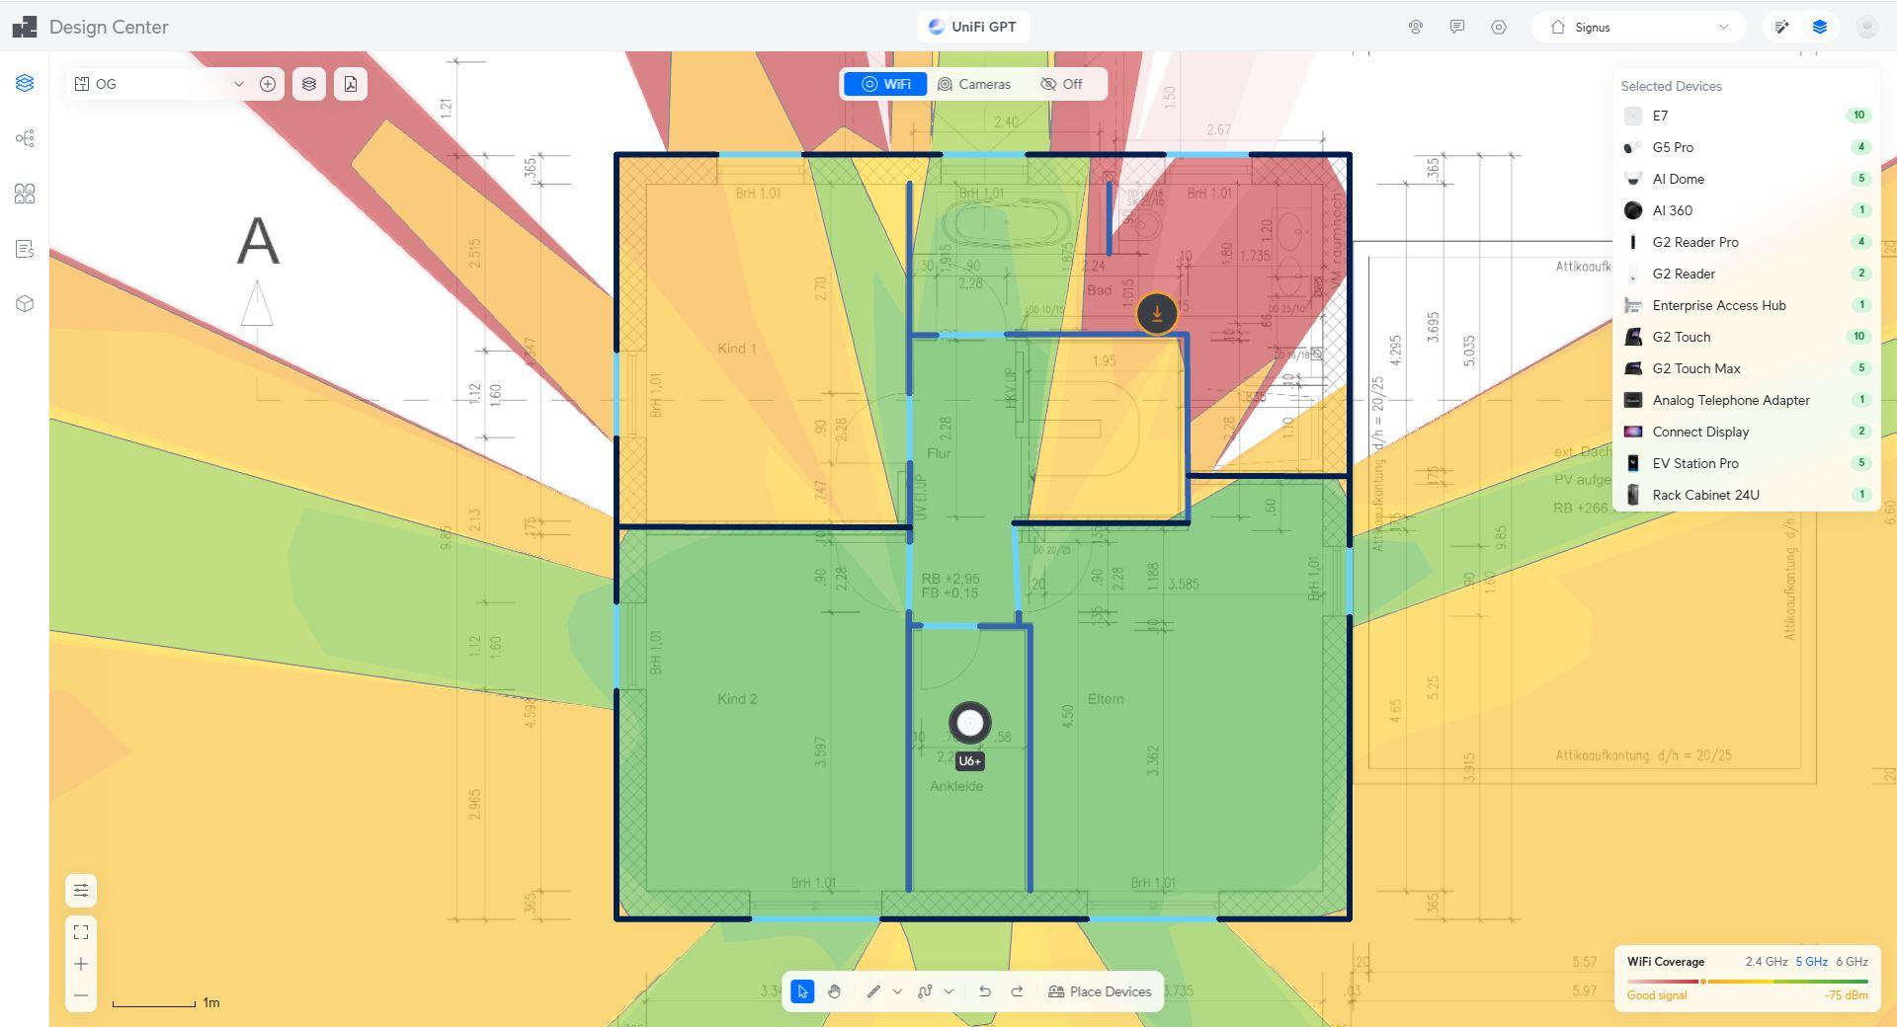Adjust the WiFi signal threshold slider handle
Screen dimensions: 1897x1027
click(x=1702, y=982)
